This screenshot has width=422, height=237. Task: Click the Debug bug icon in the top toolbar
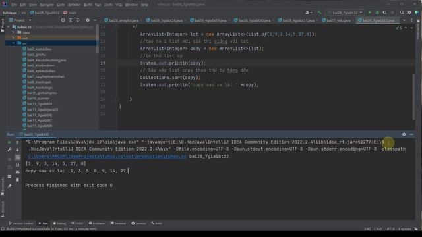coord(377,13)
